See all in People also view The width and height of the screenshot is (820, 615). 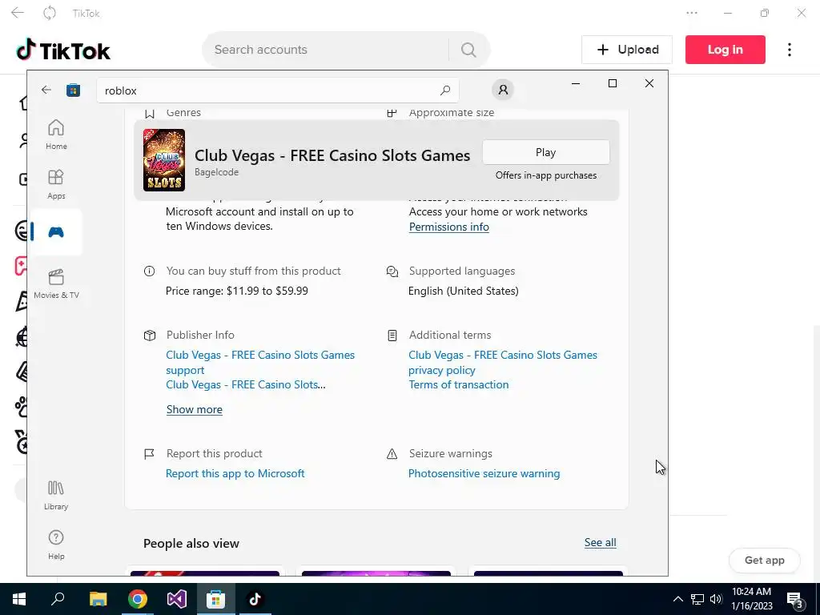pos(600,542)
